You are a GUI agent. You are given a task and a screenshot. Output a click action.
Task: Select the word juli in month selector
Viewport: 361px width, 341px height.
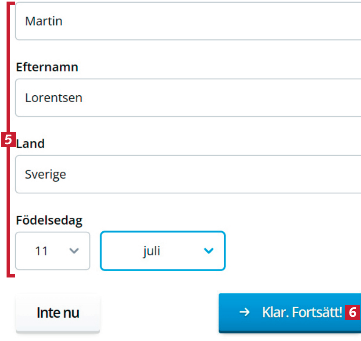coord(152,251)
